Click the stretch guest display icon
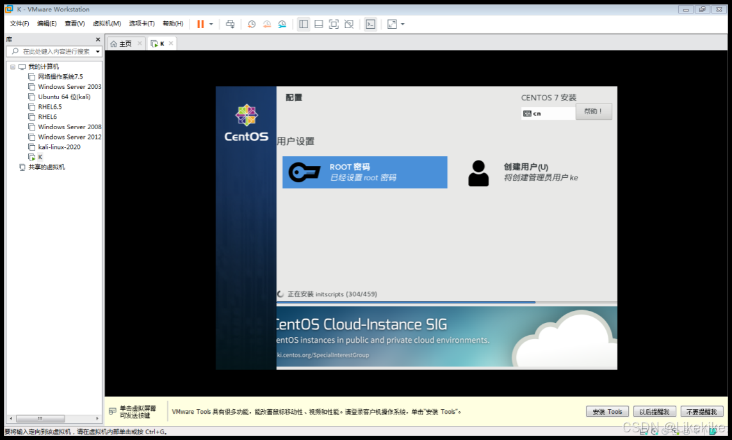Screen dimensions: 732x440 click(392, 24)
